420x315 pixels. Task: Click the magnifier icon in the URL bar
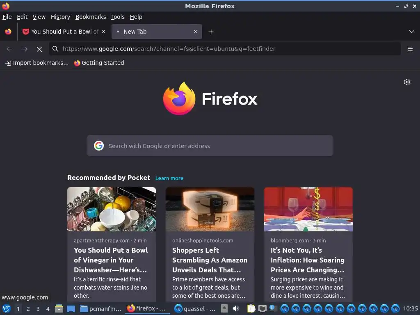tap(55, 49)
